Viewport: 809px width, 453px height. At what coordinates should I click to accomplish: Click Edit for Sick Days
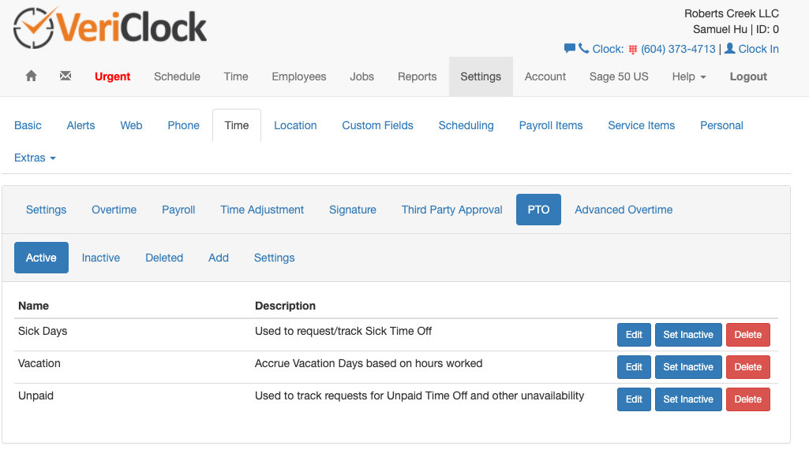tap(634, 335)
